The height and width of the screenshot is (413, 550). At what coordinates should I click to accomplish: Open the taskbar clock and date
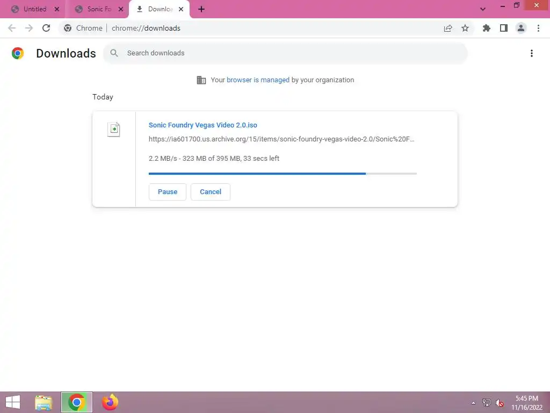click(x=526, y=403)
